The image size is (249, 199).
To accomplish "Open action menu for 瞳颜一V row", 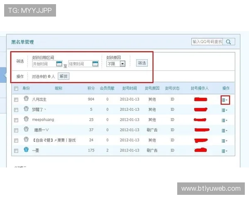I will (x=225, y=131).
